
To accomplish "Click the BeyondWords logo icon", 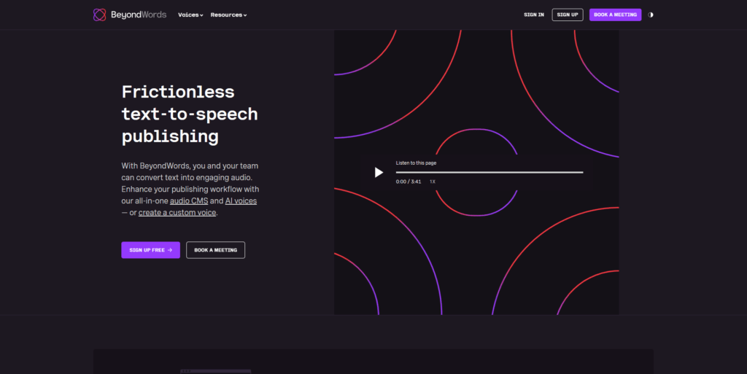I will tap(99, 15).
